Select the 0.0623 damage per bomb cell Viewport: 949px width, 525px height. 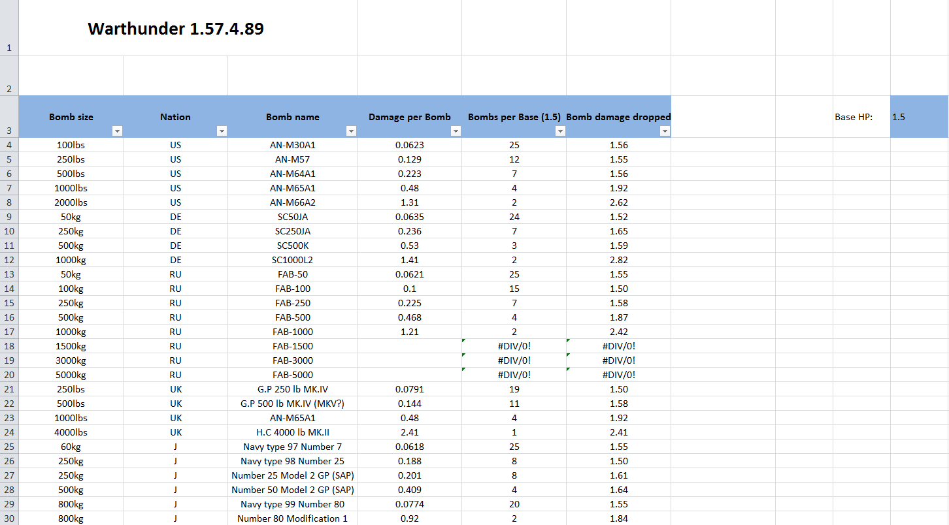[x=409, y=145]
